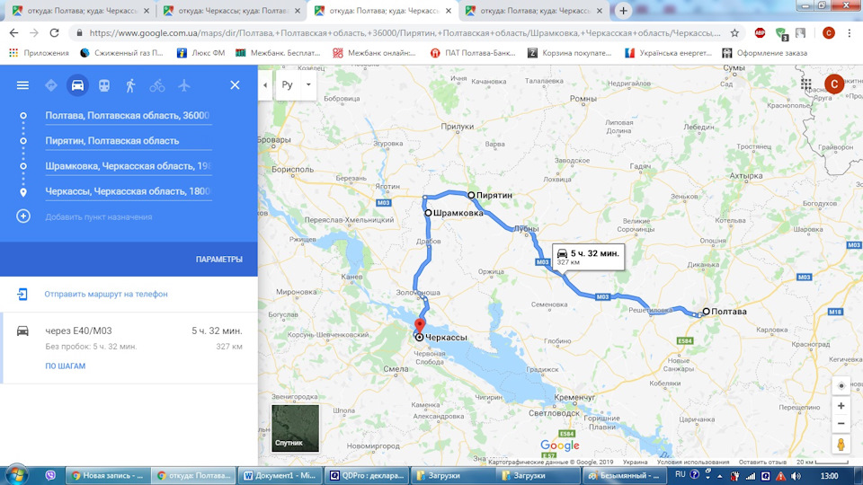This screenshot has height=485, width=863.
Task: Select the public transit travel mode
Action: click(x=104, y=85)
